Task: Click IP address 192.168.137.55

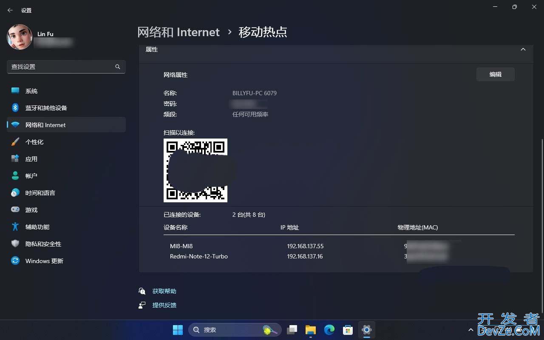Action: pyautogui.click(x=305, y=246)
